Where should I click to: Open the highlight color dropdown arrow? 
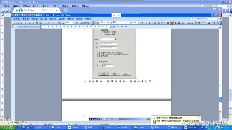[x=206, y=23]
